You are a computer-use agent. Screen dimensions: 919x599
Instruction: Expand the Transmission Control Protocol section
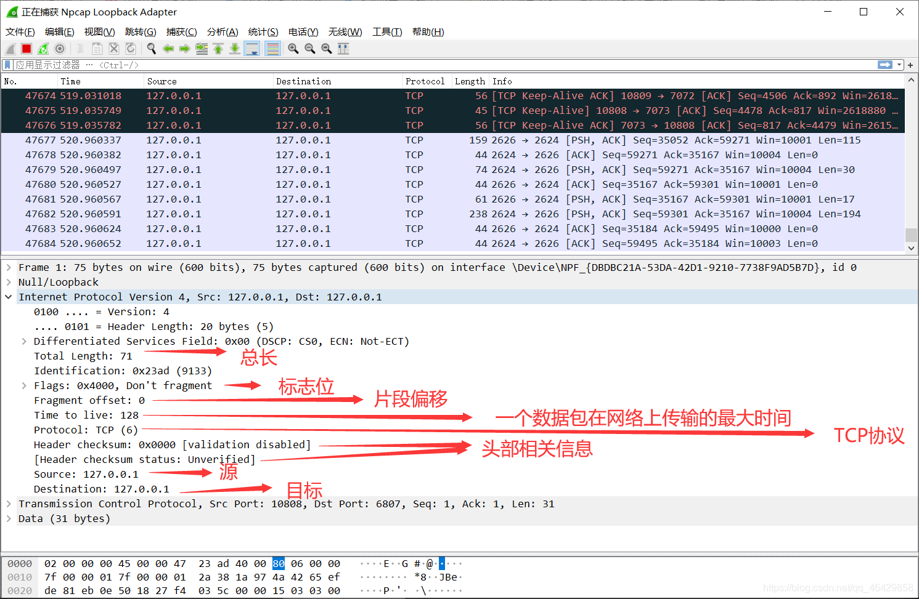[x=9, y=504]
